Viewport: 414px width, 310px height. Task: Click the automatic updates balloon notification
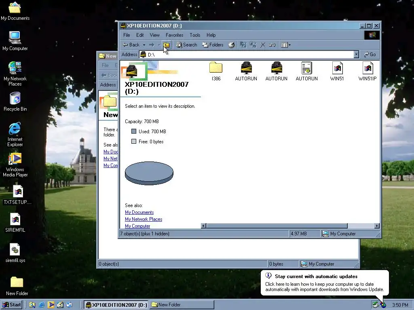tap(325, 283)
